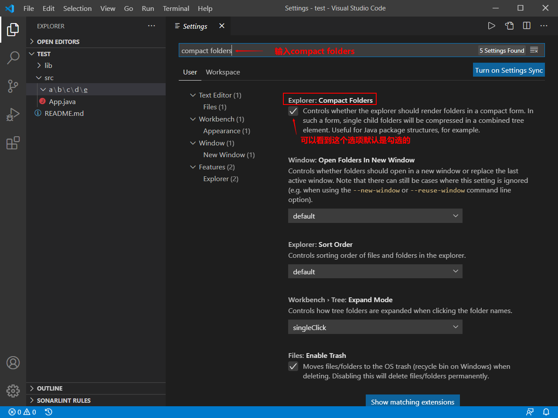Open the Edit menu

pyautogui.click(x=49, y=8)
